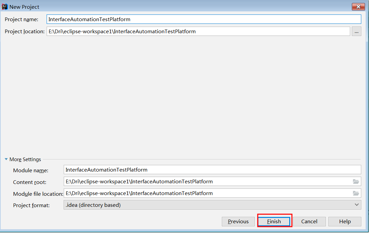This screenshot has width=369, height=233.
Task: Click the Finish button
Action: pos(274,222)
